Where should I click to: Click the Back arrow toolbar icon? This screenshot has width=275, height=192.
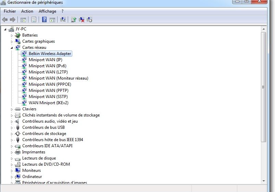tap(5, 19)
